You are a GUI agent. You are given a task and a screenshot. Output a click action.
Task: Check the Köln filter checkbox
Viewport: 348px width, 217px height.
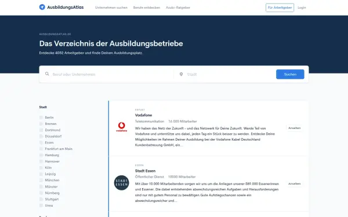pos(41,168)
